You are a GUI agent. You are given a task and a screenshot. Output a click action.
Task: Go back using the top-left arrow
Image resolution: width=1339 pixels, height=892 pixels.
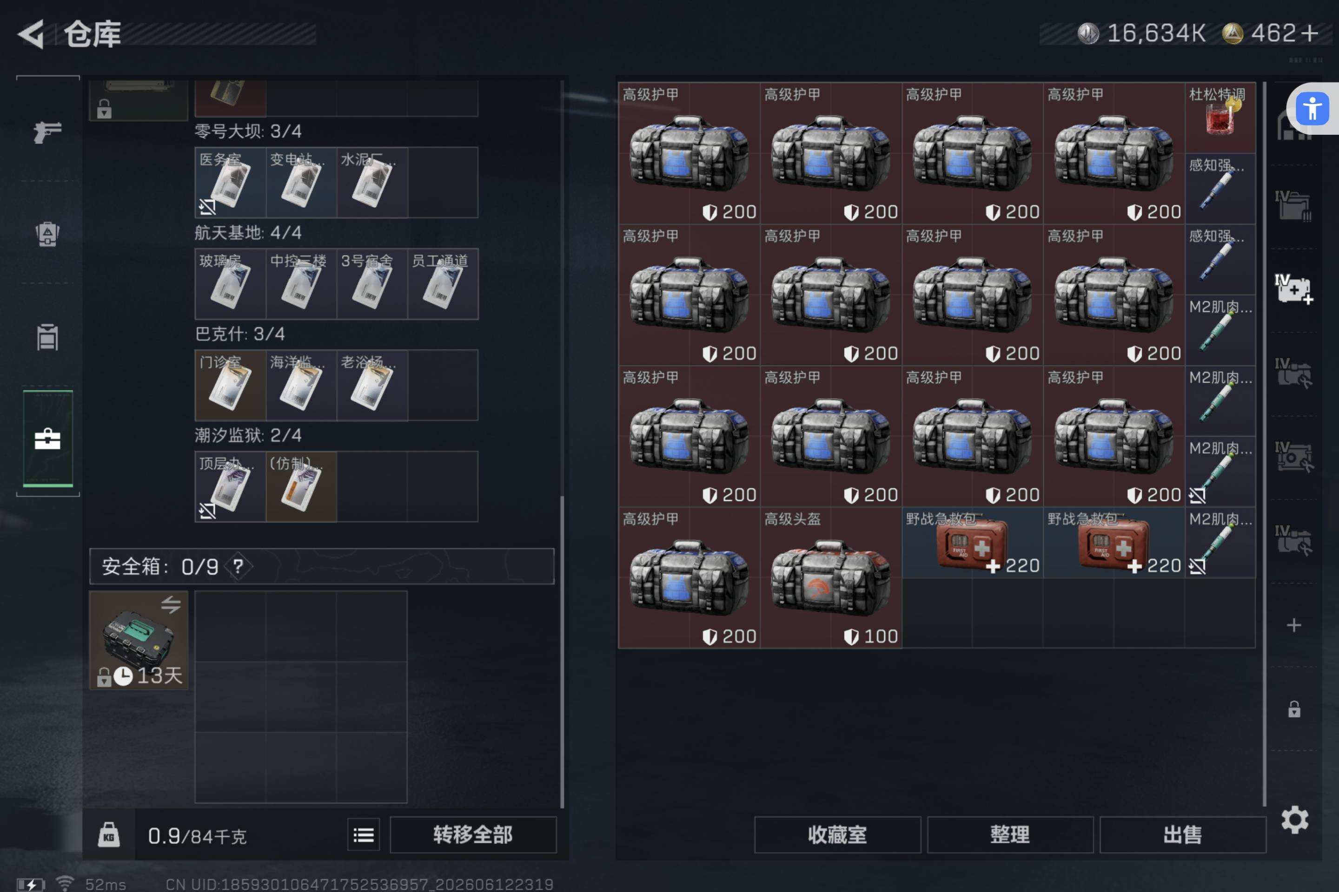point(31,34)
